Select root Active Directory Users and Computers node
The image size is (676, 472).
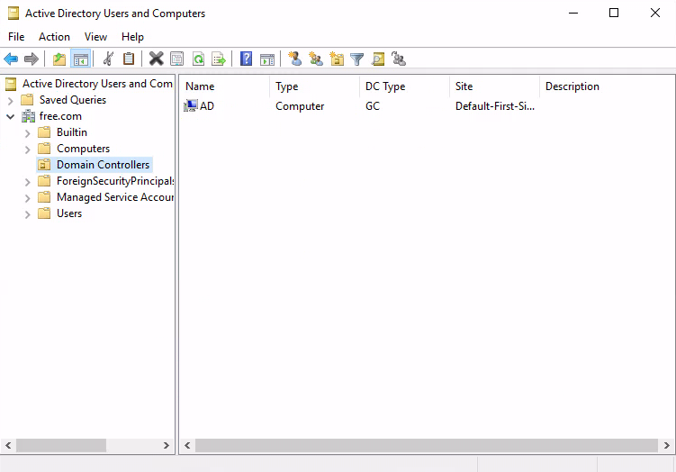pos(97,83)
